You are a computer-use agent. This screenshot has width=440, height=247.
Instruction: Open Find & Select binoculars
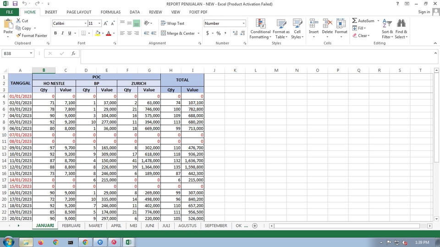[x=401, y=28]
